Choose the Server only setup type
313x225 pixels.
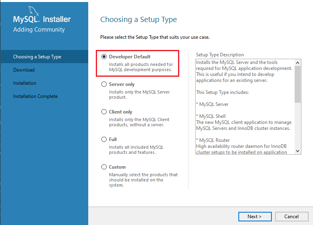tap(104, 84)
